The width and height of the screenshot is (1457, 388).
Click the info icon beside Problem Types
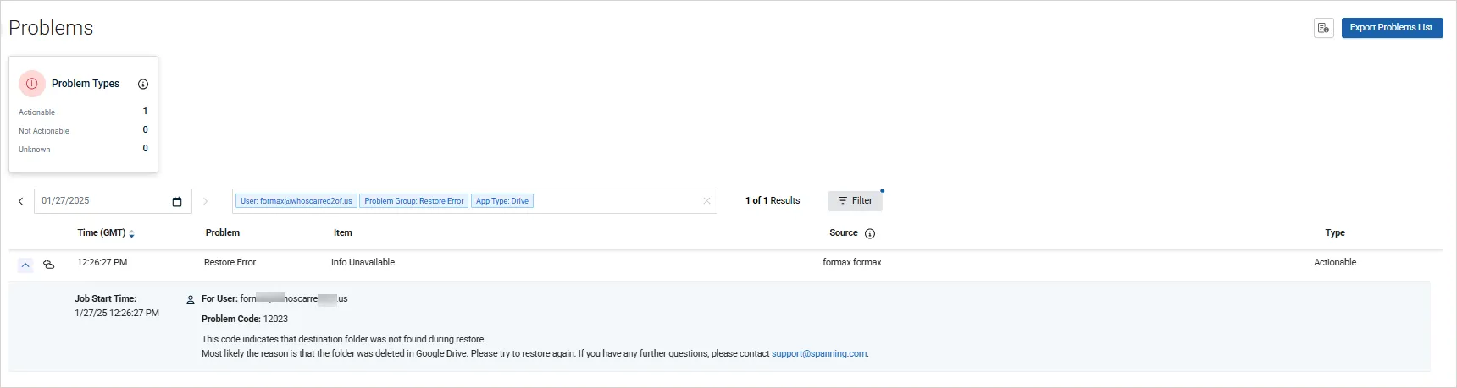click(x=143, y=85)
